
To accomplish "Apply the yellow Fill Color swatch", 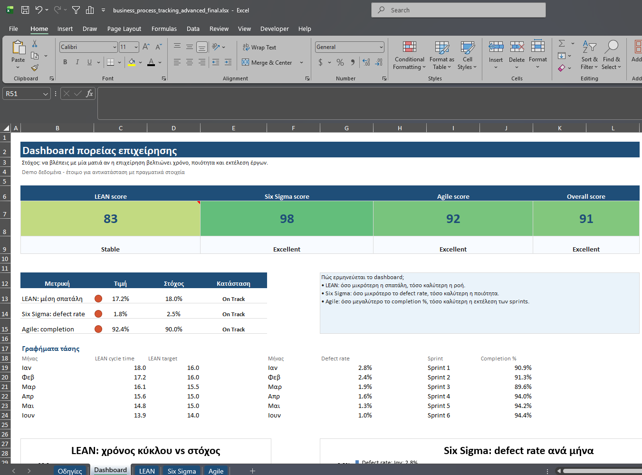I will point(132,62).
